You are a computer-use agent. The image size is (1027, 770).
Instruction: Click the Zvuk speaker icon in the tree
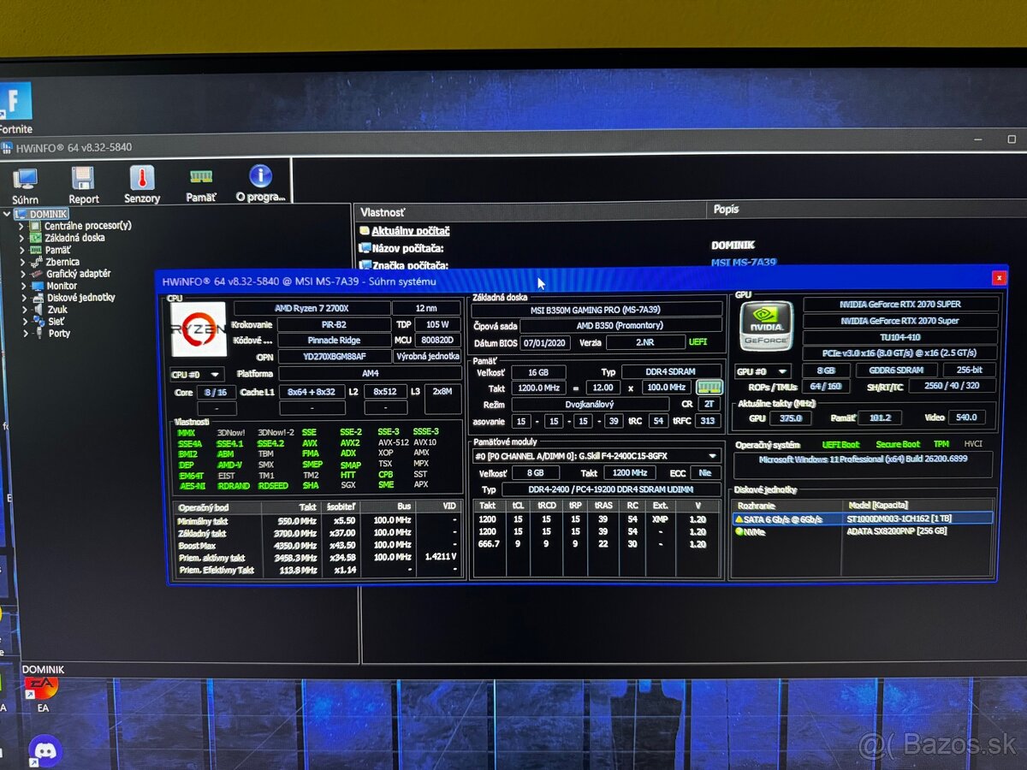click(38, 310)
